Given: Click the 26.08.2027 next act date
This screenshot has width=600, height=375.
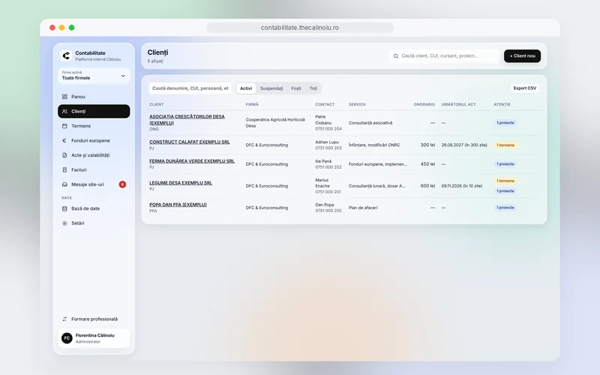Looking at the screenshot, I should click(464, 145).
